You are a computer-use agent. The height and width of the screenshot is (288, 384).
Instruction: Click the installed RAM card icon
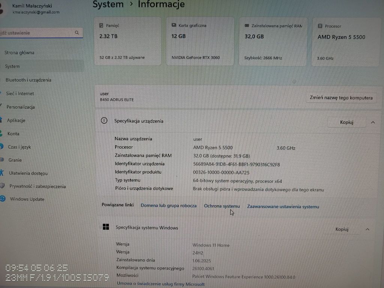tap(247, 25)
